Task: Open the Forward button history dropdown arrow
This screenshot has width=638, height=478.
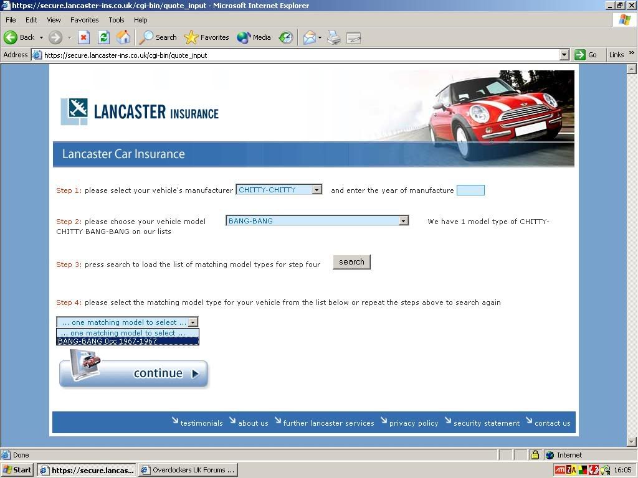Action: click(69, 37)
